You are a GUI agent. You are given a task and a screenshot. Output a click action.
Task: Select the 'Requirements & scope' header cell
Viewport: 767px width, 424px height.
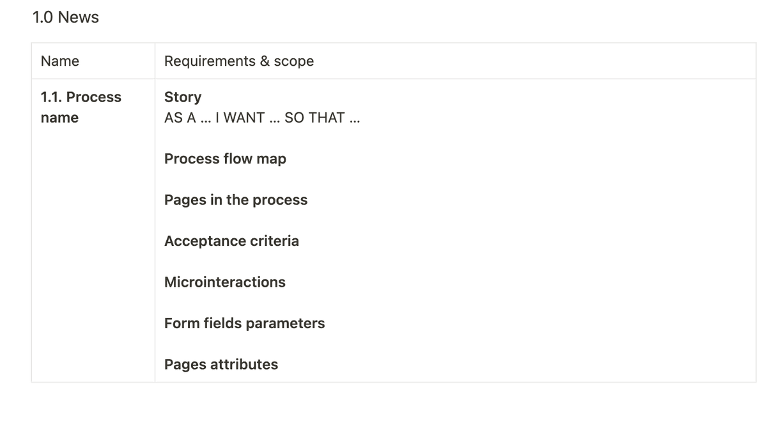point(455,61)
